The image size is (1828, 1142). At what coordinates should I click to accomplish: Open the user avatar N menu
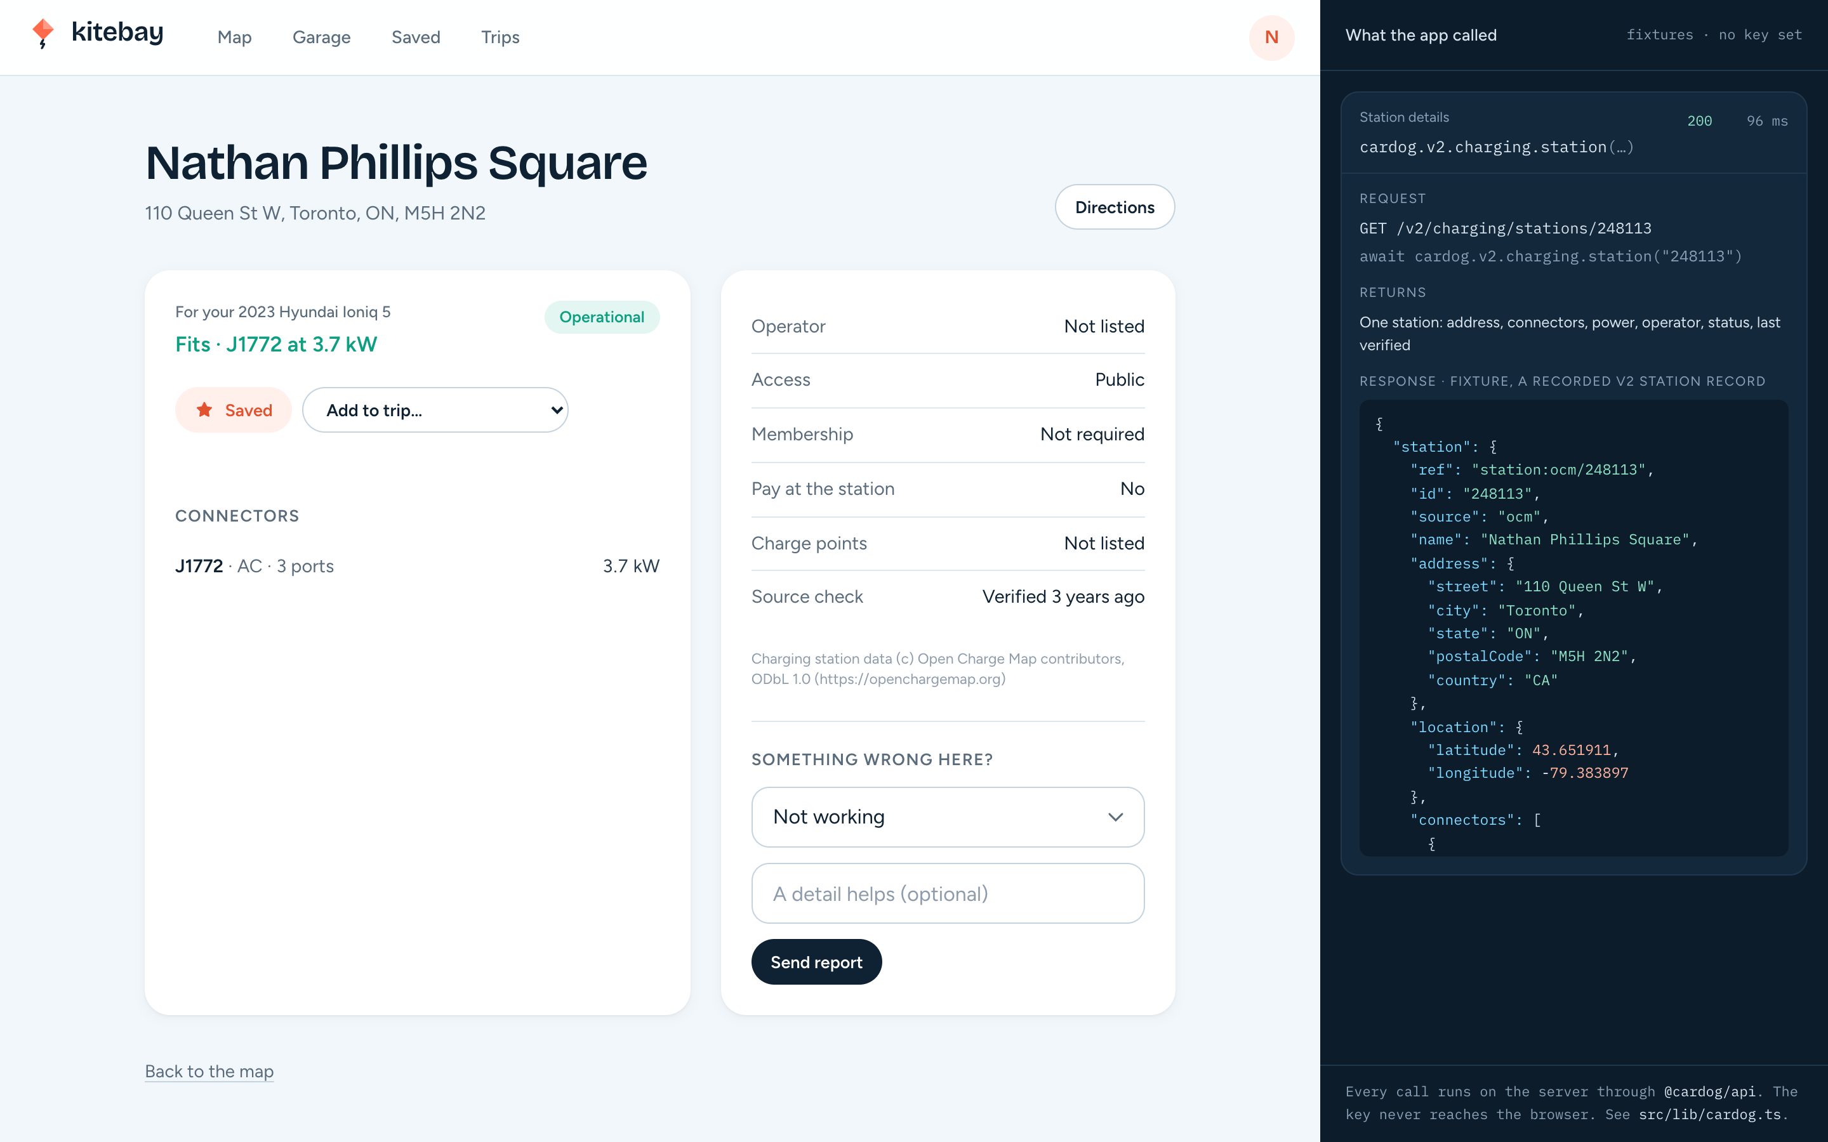tap(1271, 37)
